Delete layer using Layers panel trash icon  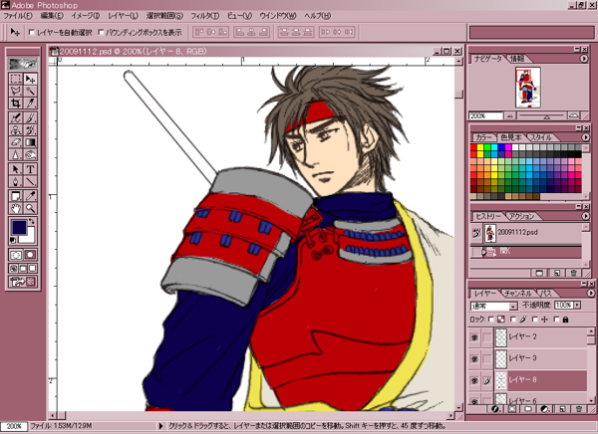577,409
